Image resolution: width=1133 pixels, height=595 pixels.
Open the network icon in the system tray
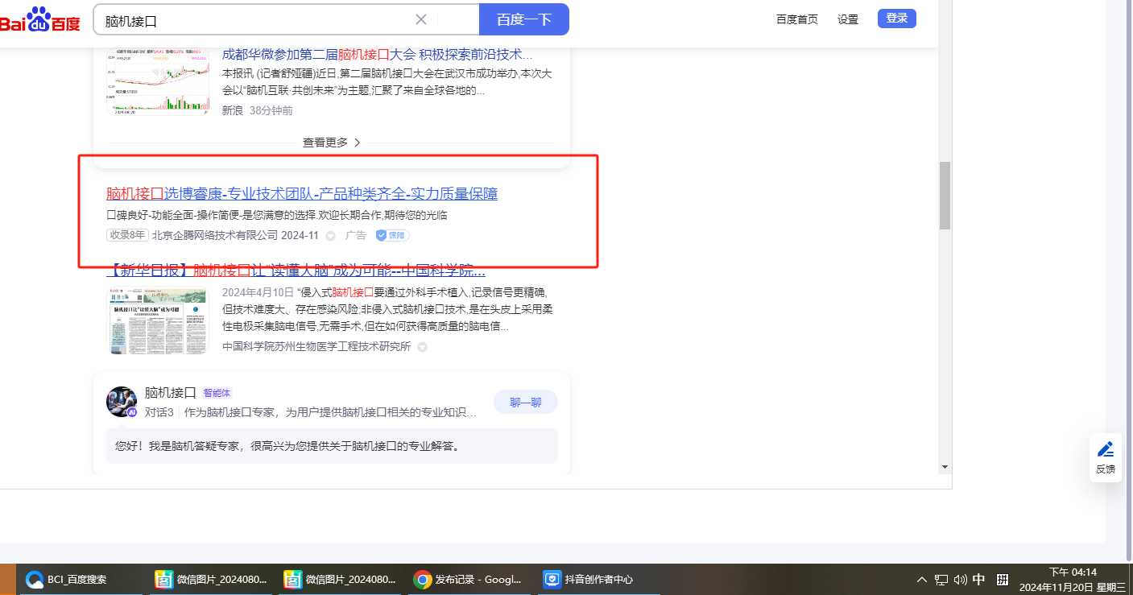941,580
